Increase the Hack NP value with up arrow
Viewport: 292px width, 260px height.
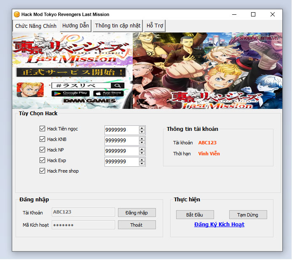click(142, 149)
